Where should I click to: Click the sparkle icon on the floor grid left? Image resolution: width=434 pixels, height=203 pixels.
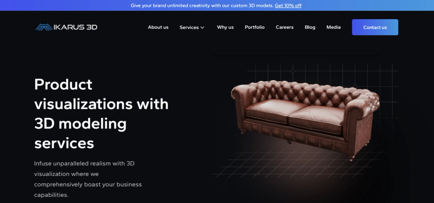257,174
